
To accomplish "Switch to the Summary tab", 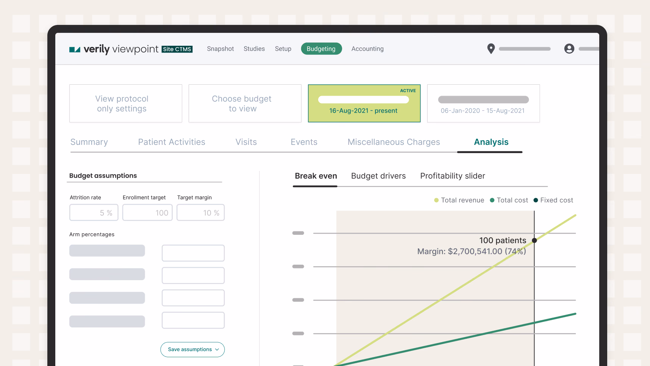I will [x=89, y=142].
